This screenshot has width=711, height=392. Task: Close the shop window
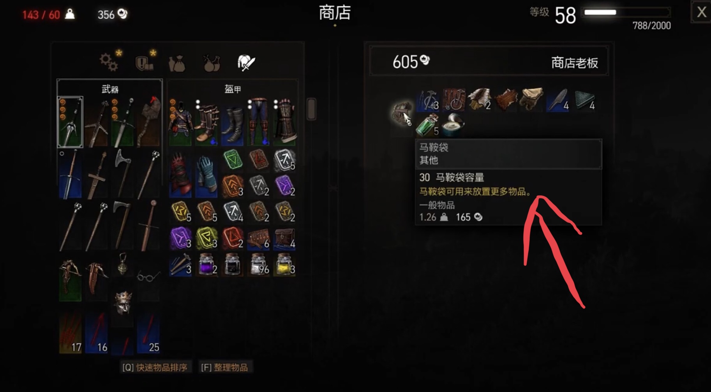(701, 12)
